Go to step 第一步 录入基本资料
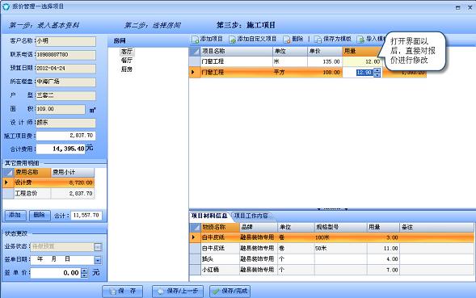Image resolution: width=476 pixels, height=298 pixels. point(44,25)
